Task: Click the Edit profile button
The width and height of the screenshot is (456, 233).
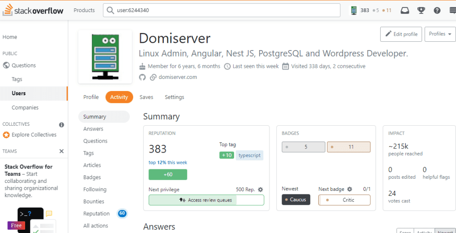Action: click(401, 34)
